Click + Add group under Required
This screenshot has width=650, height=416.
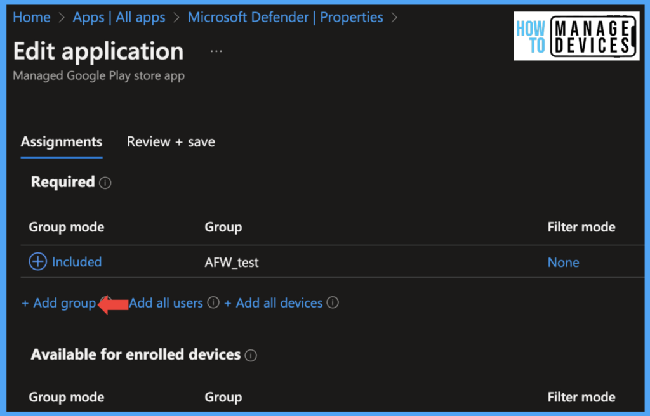coord(59,303)
